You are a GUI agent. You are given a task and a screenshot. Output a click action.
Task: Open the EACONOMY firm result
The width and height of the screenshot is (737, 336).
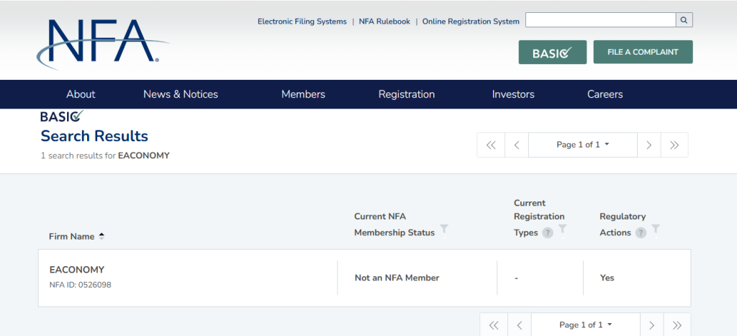coord(77,270)
